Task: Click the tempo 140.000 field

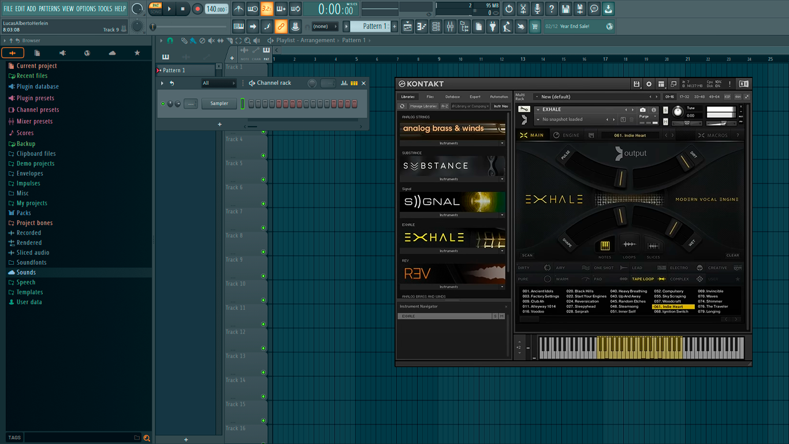Action: (216, 9)
